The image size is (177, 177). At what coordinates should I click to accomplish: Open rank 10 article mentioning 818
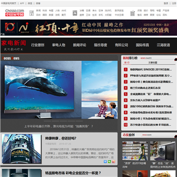[x=151, y=125]
